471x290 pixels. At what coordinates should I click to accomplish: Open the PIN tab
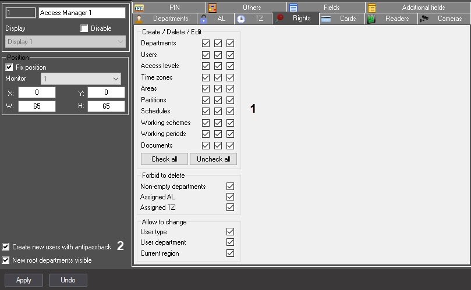tap(169, 8)
